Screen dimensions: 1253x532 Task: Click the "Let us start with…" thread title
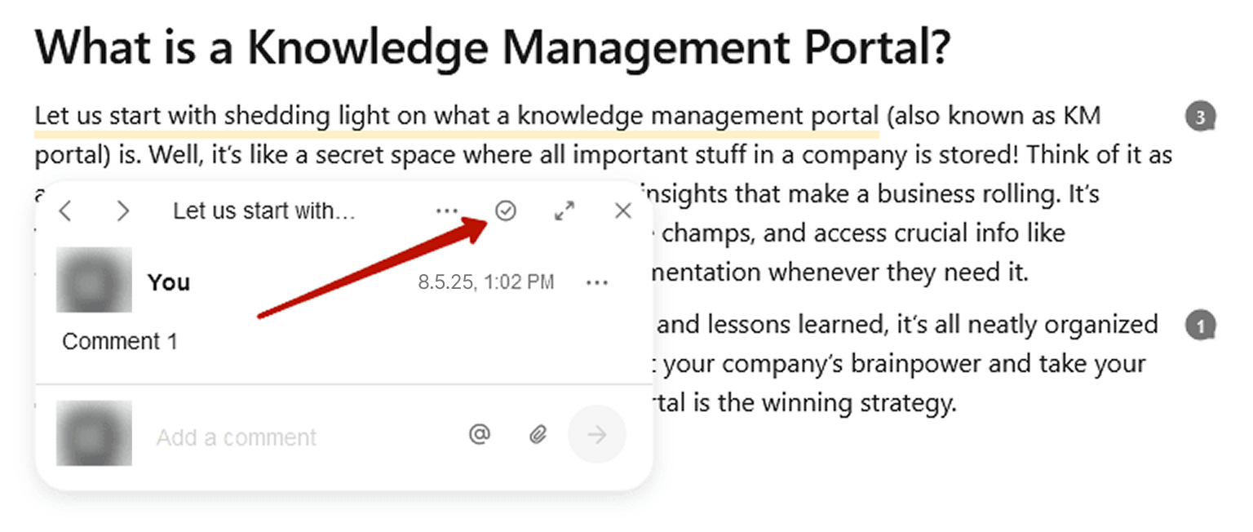[264, 211]
